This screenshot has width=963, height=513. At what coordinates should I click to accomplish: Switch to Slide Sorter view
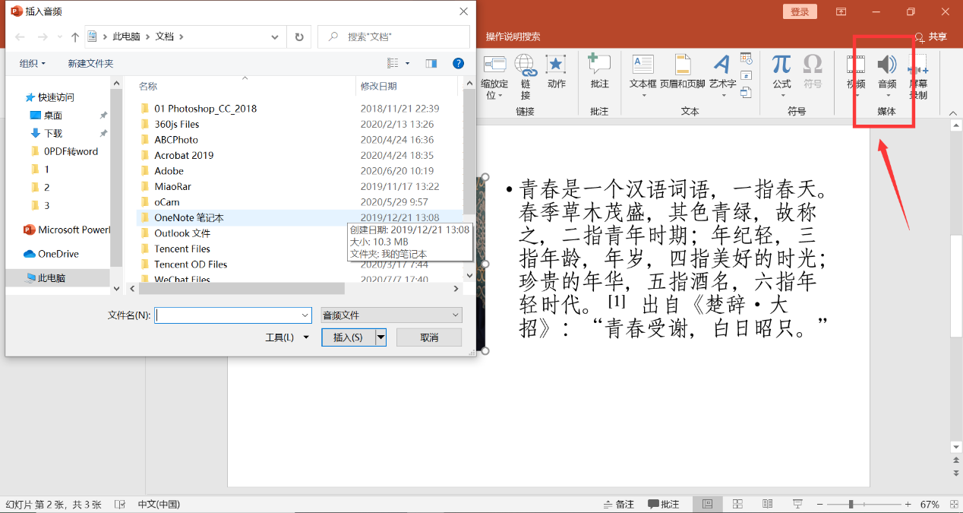pyautogui.click(x=737, y=504)
